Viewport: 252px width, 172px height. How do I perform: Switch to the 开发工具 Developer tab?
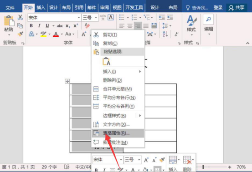coord(134,8)
